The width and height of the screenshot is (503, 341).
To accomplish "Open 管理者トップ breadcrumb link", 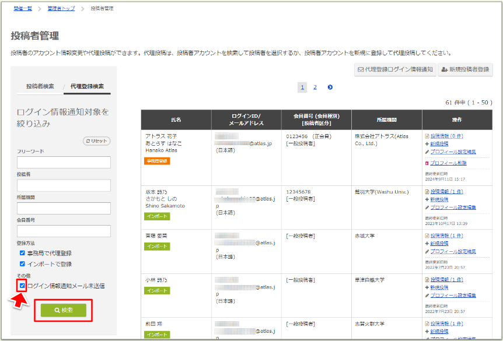I will [x=61, y=9].
